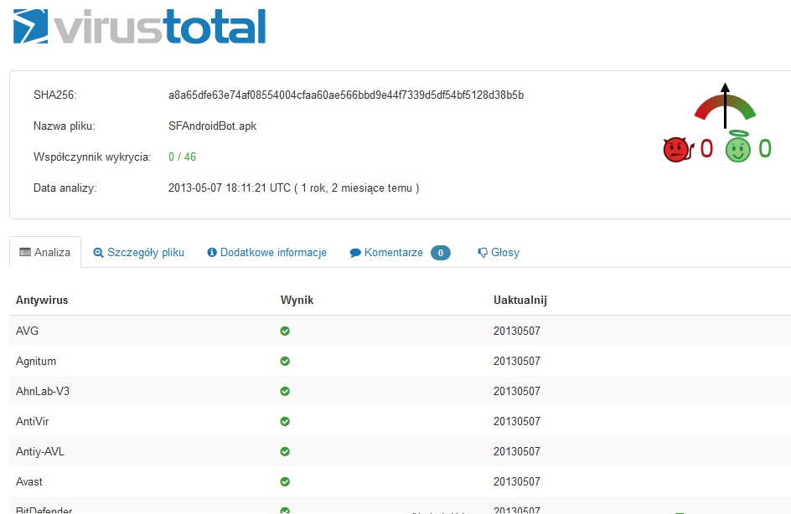791x514 pixels.
Task: Click the clean checkmark in Antiy-AVL row
Action: click(285, 451)
